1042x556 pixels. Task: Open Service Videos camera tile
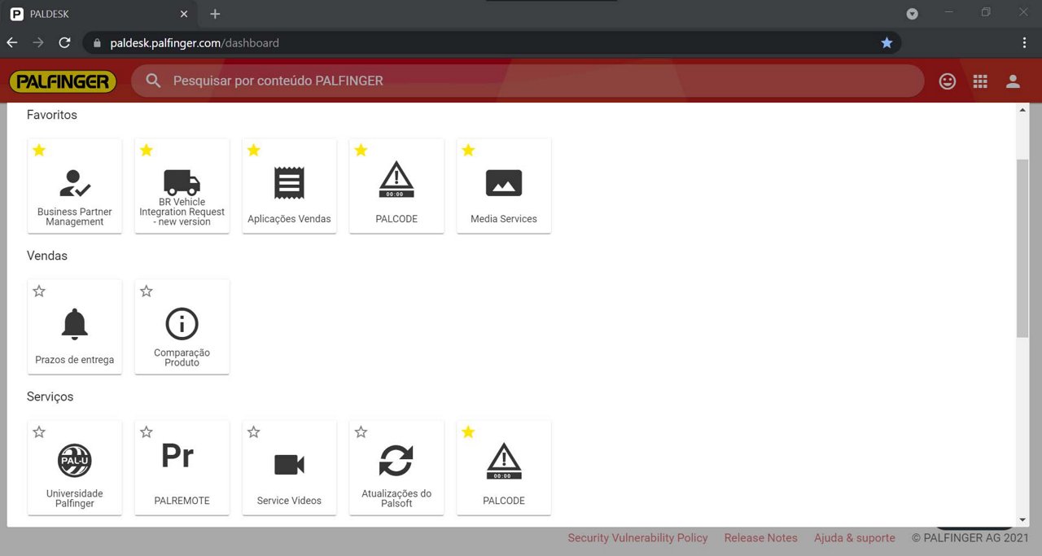tap(289, 468)
